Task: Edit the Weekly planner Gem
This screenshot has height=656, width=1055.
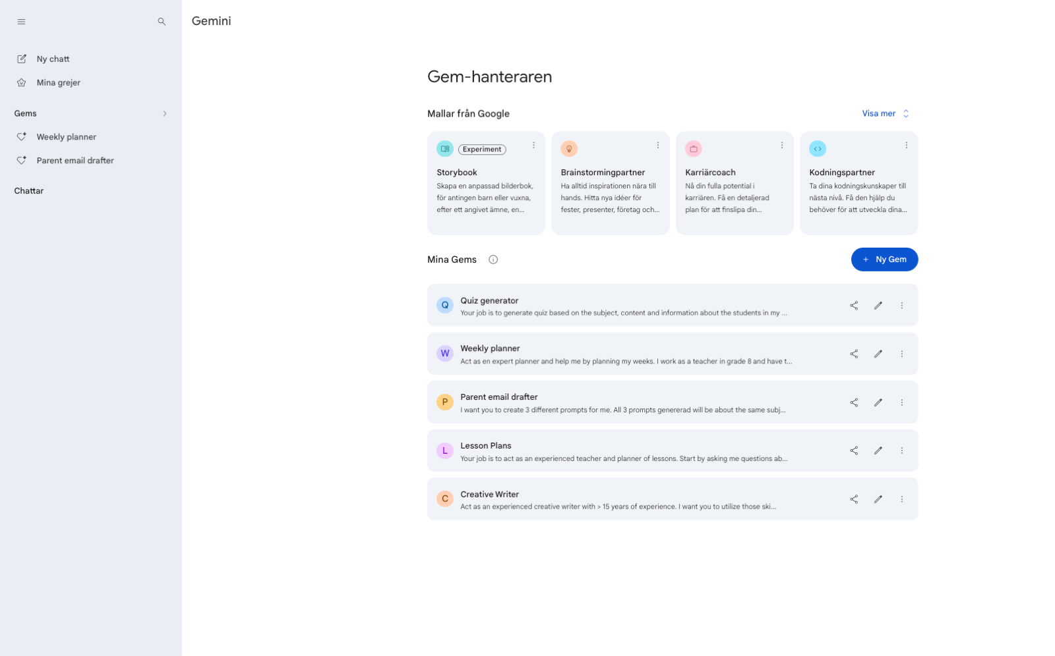Action: pos(878,354)
